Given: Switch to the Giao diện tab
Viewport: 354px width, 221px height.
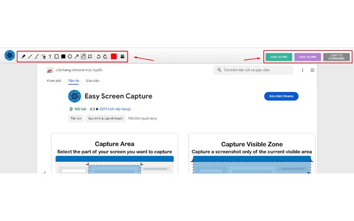Looking at the screenshot, I should pos(93,80).
